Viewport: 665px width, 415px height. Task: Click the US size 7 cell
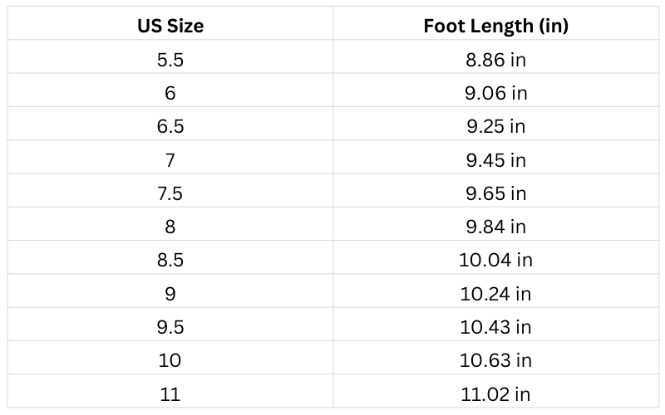(x=170, y=159)
